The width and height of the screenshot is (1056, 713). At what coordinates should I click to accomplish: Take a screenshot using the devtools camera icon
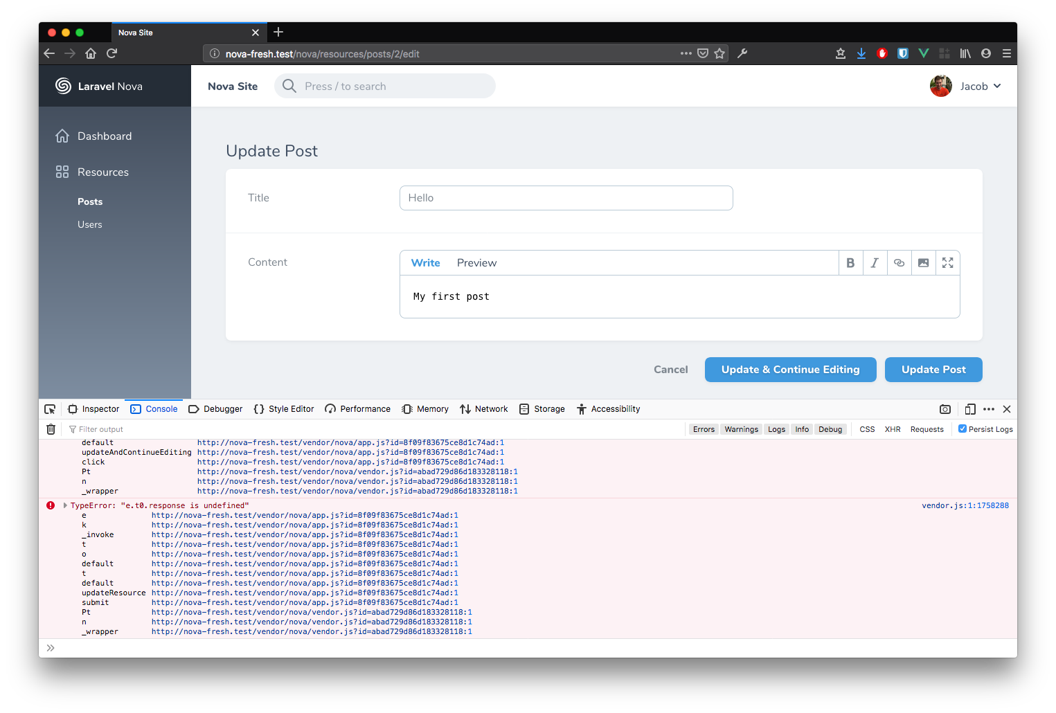point(945,409)
